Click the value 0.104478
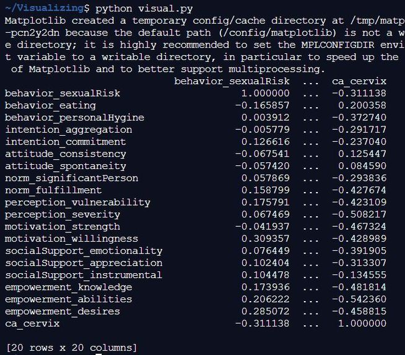The height and width of the screenshot is (355, 405). pyautogui.click(x=265, y=275)
